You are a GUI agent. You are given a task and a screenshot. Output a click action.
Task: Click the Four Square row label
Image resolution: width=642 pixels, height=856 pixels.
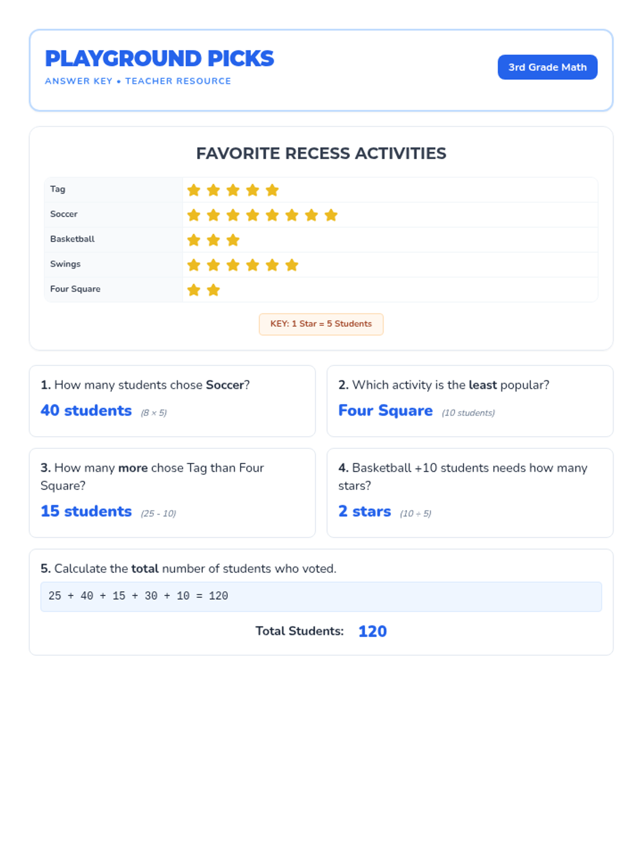pos(75,289)
